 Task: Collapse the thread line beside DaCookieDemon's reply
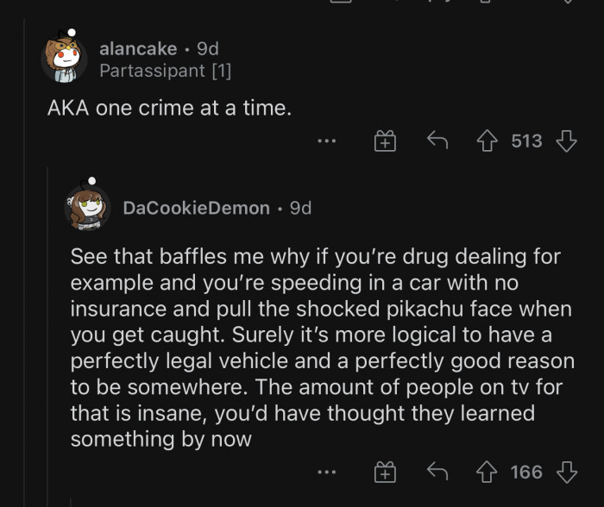pos(47,345)
